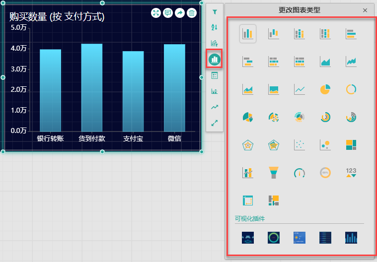Select the sunburst chart type
The width and height of the screenshot is (377, 262).
pyautogui.click(x=300, y=117)
